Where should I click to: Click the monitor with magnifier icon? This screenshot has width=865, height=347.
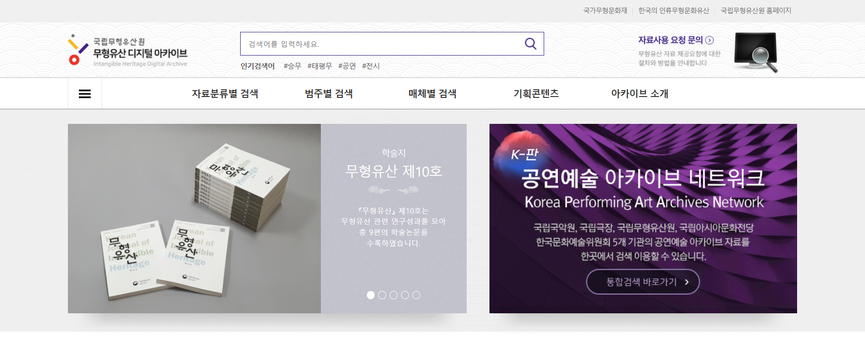(756, 52)
